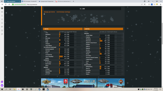
Task: Open the downloads arrow icon
Action: coord(160,5)
